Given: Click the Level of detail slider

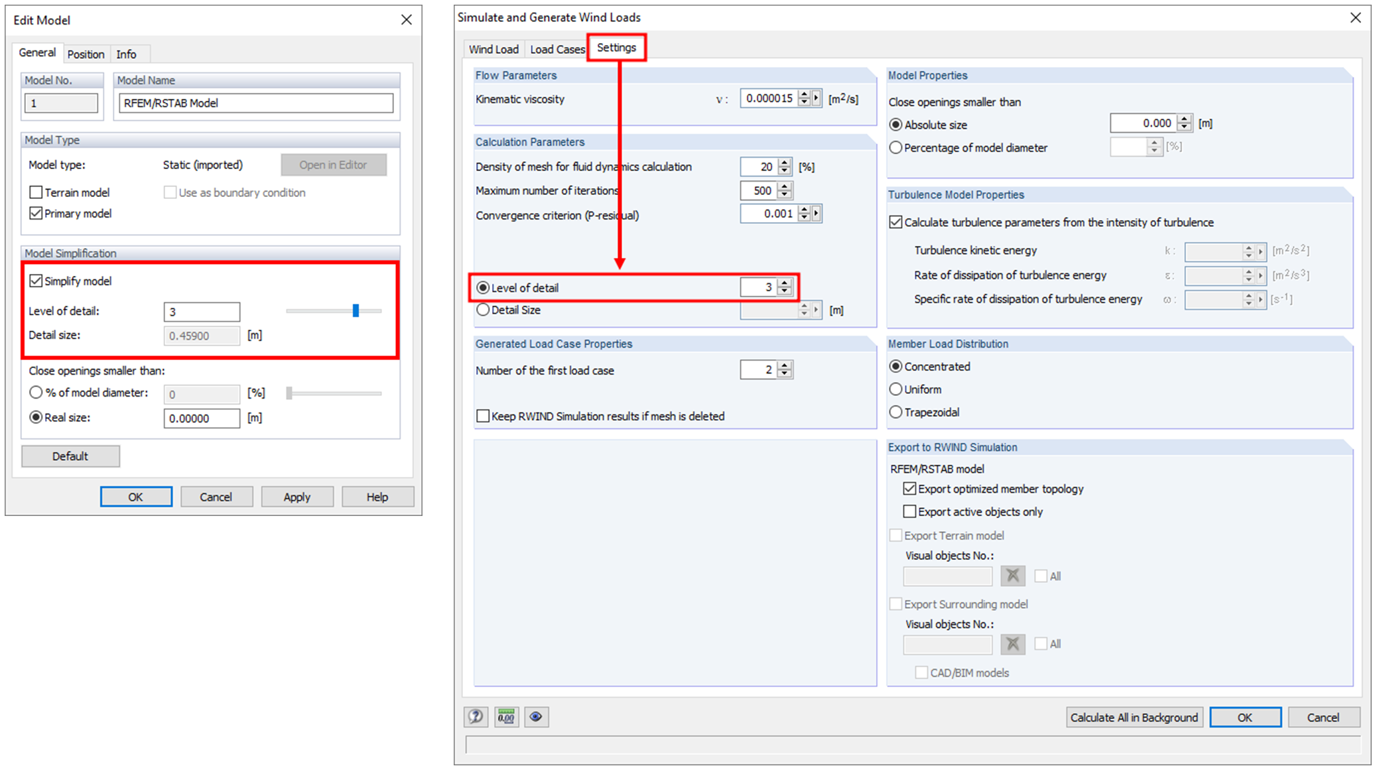Looking at the screenshot, I should pyautogui.click(x=356, y=310).
